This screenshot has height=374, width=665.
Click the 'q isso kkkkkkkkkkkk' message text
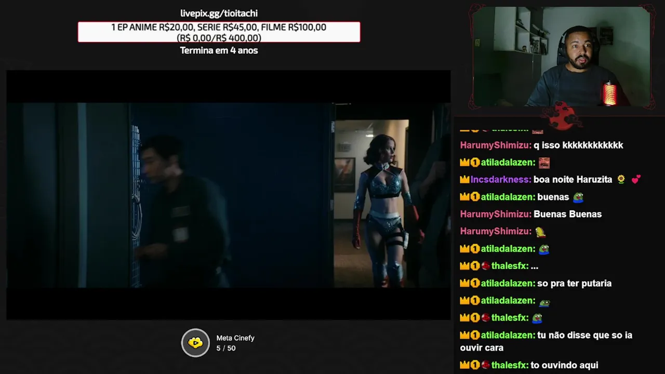[x=578, y=145]
